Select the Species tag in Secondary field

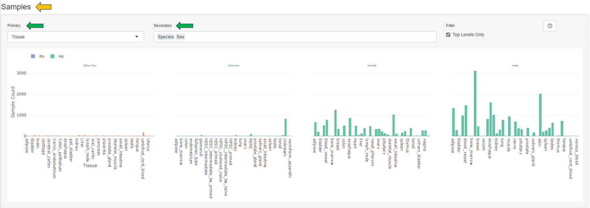165,37
